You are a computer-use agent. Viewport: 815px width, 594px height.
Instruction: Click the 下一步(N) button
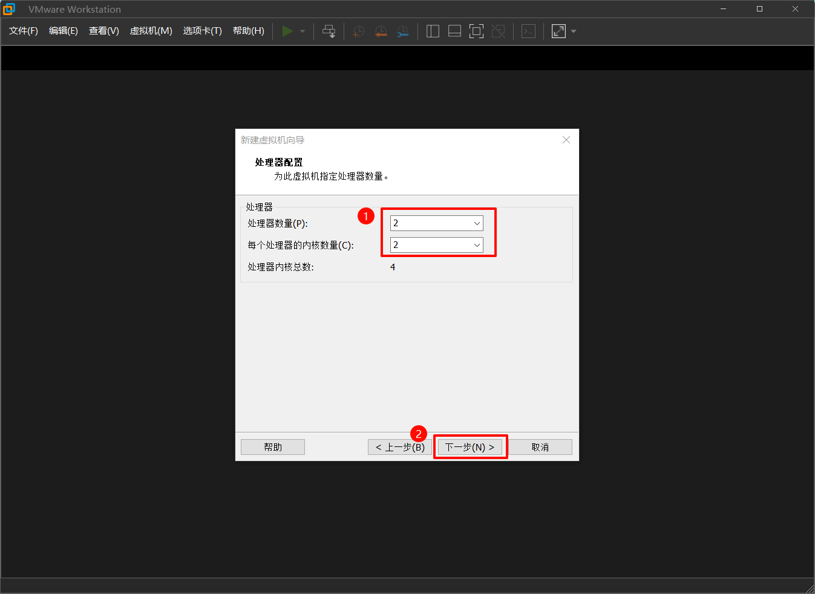[x=470, y=446]
